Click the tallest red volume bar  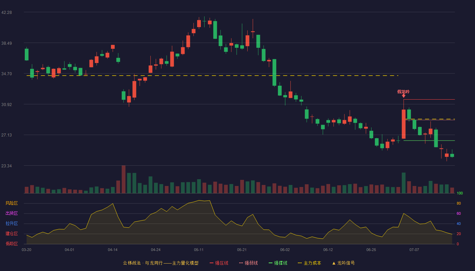123,179
